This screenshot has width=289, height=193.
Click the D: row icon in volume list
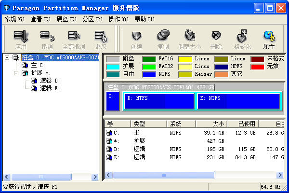tap(109, 149)
